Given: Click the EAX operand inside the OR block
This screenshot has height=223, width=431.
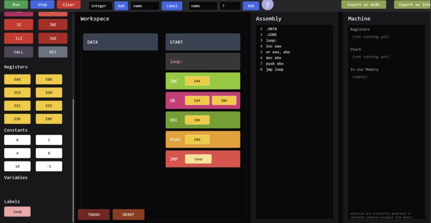Looking at the screenshot, I should pyautogui.click(x=197, y=101).
